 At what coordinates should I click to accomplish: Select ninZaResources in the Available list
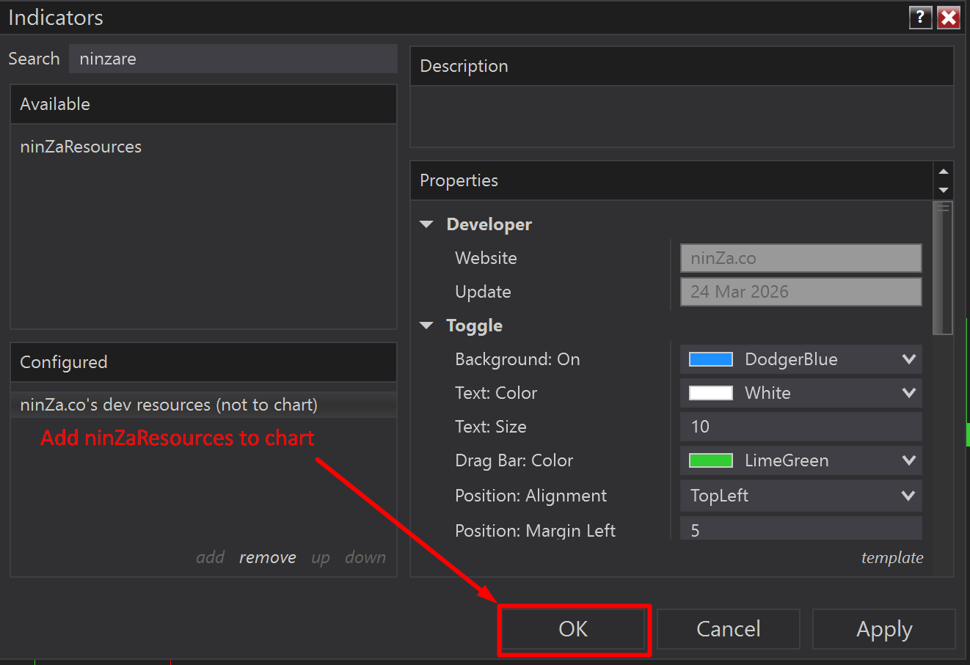click(81, 147)
